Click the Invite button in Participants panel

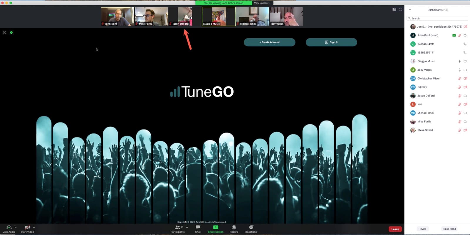(x=423, y=229)
